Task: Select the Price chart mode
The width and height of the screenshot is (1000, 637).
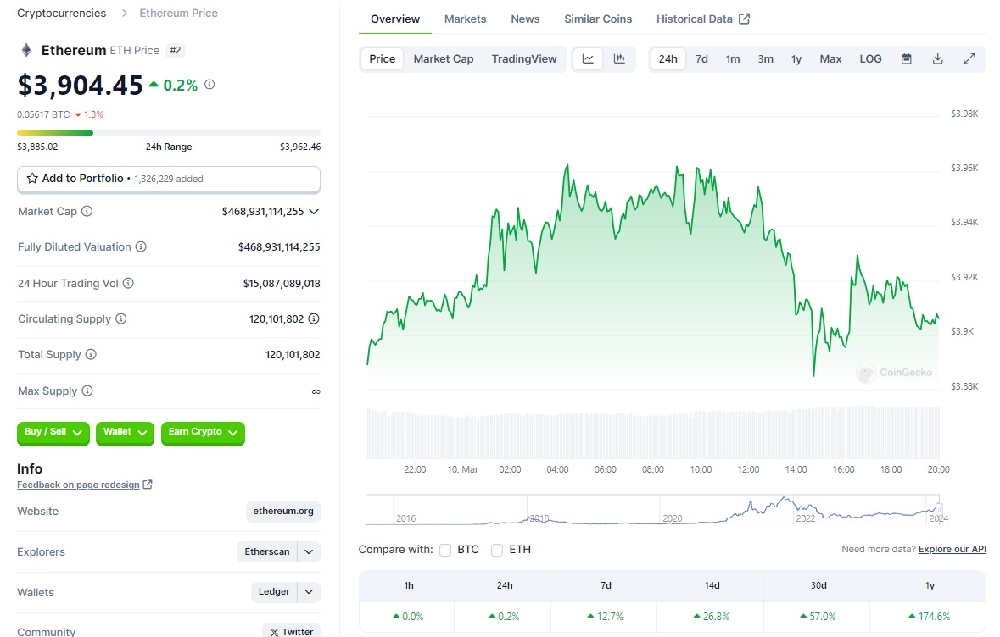Action: click(382, 59)
